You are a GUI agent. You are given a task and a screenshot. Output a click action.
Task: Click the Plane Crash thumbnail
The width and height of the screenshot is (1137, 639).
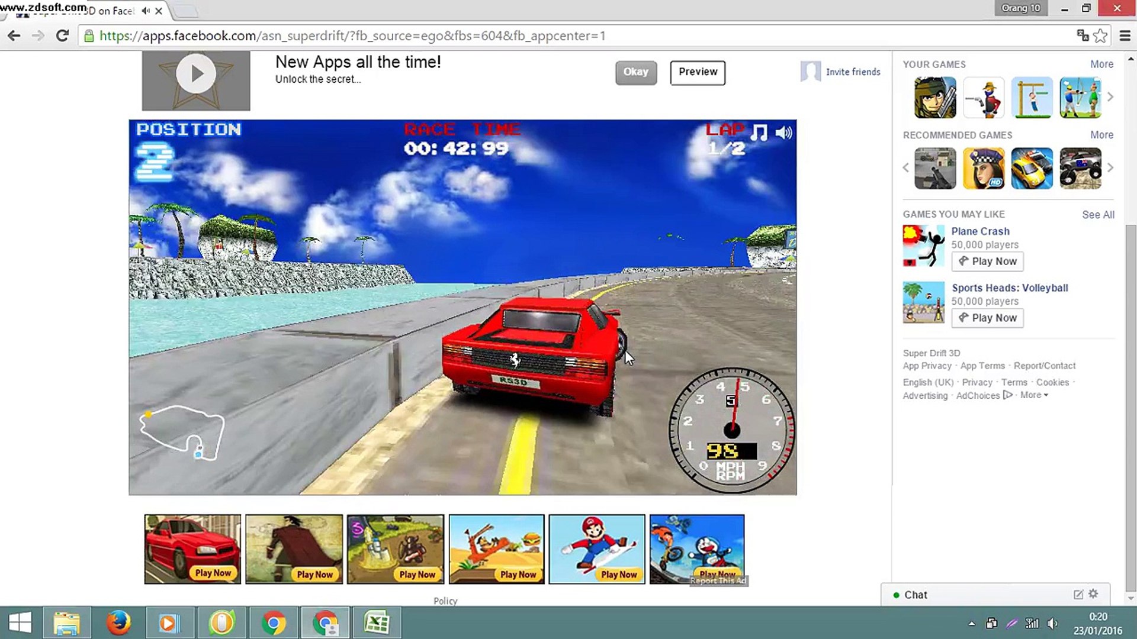pos(924,246)
